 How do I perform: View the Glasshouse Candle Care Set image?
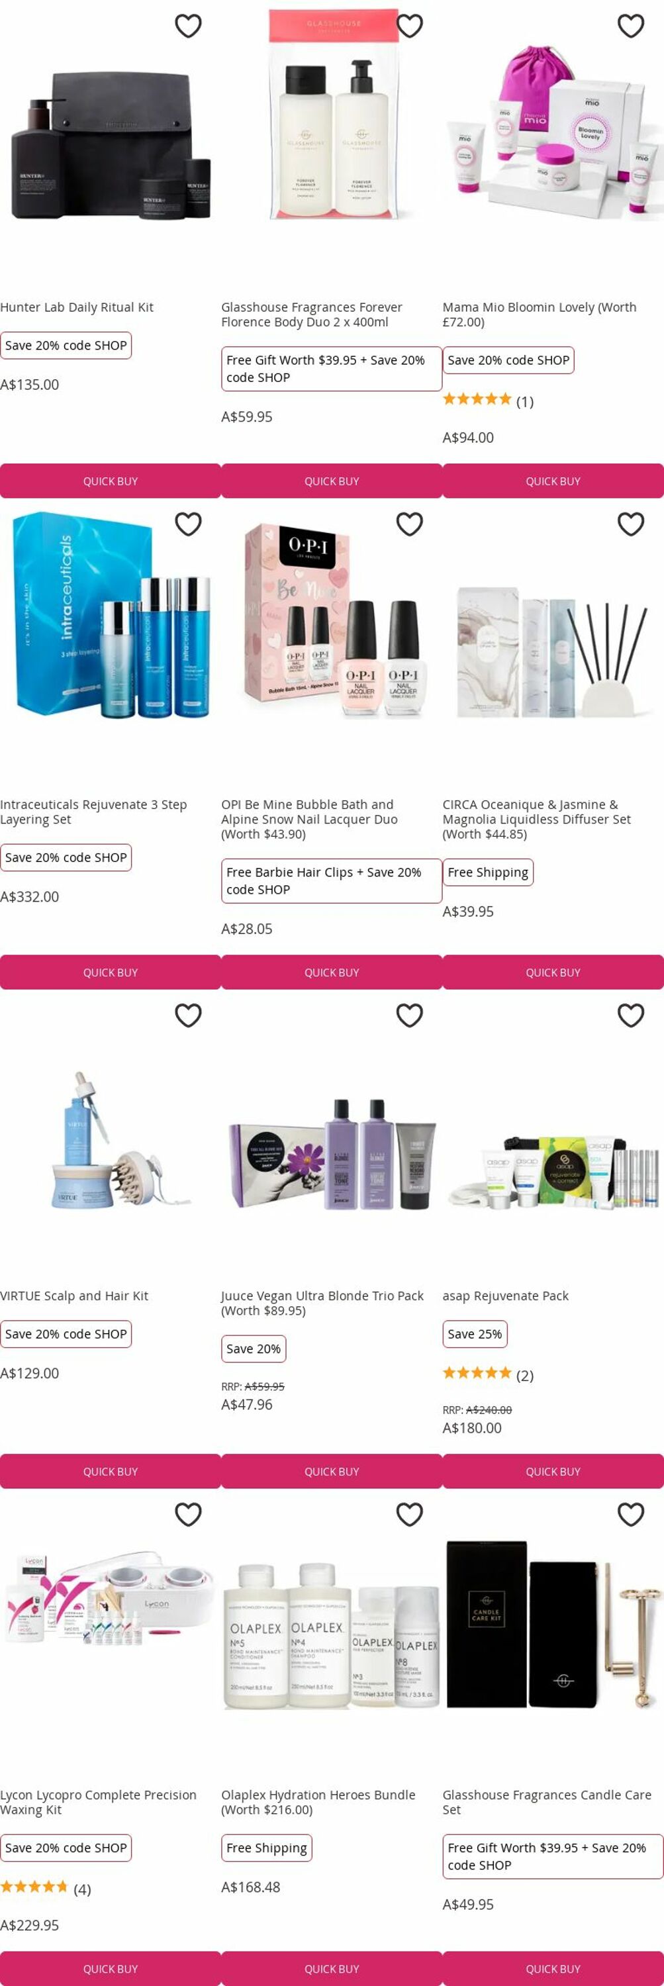(553, 1623)
